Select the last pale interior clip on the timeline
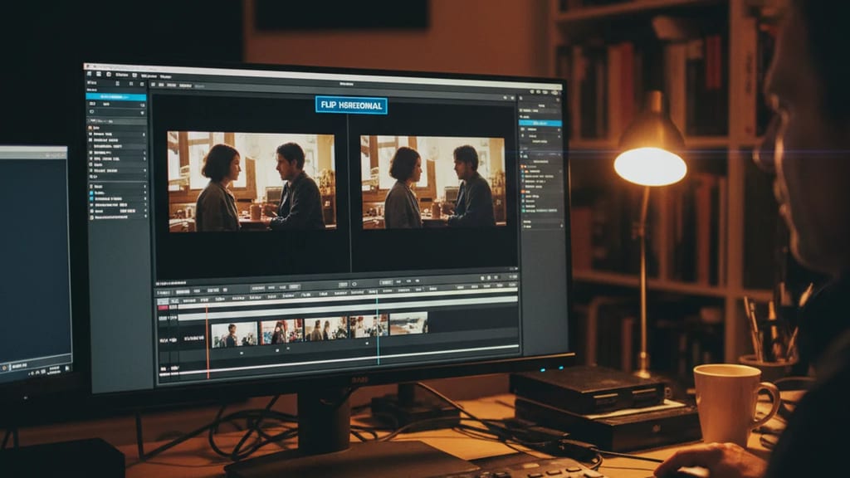This screenshot has height=478, width=850. click(x=408, y=323)
